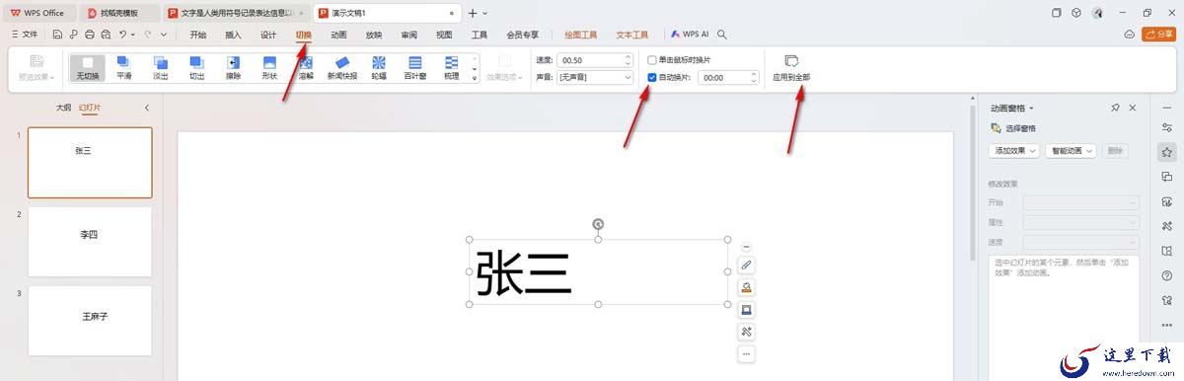1184x381 pixels.
Task: Enable 单击鼠标时换片 checkbox
Action: click(651, 60)
